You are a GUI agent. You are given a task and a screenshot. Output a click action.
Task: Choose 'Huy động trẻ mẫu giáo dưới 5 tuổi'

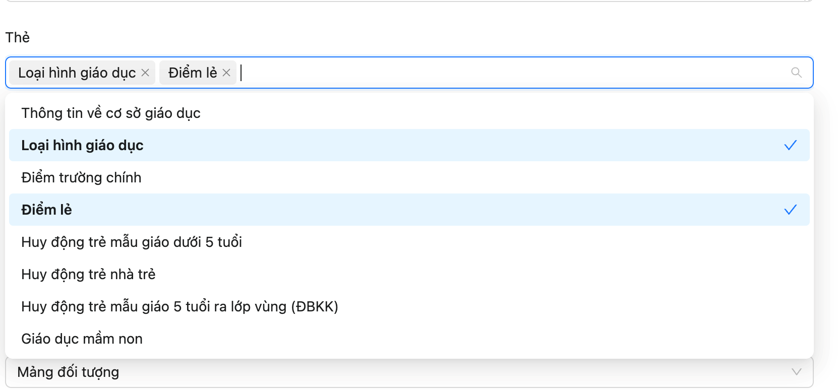click(x=132, y=242)
